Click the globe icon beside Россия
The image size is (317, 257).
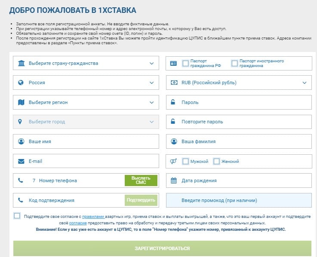pyautogui.click(x=21, y=83)
